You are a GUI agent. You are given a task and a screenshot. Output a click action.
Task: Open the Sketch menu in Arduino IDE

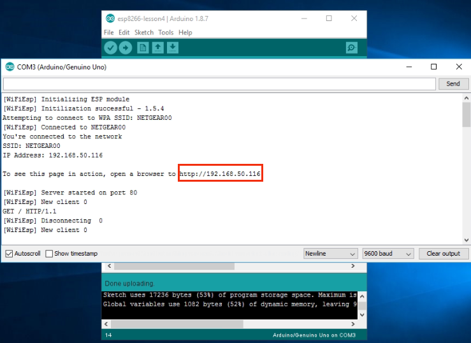tap(144, 33)
